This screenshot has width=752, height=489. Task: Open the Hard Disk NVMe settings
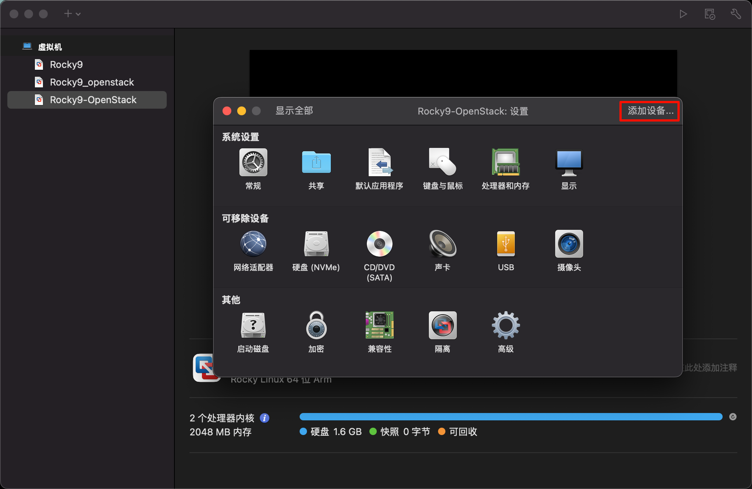pyautogui.click(x=316, y=244)
